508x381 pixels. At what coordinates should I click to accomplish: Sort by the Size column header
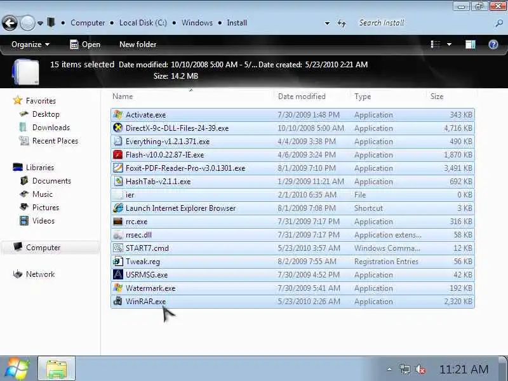click(x=437, y=97)
